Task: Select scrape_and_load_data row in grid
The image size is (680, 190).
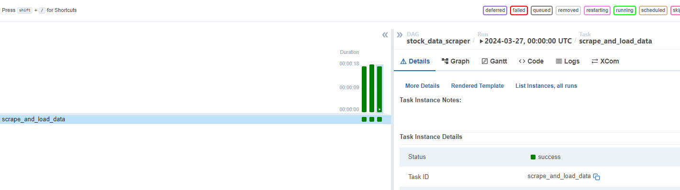Action: point(195,119)
